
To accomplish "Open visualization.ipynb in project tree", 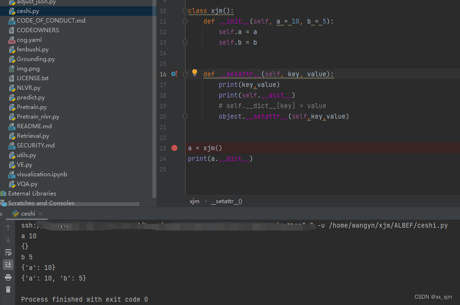I will [42, 174].
